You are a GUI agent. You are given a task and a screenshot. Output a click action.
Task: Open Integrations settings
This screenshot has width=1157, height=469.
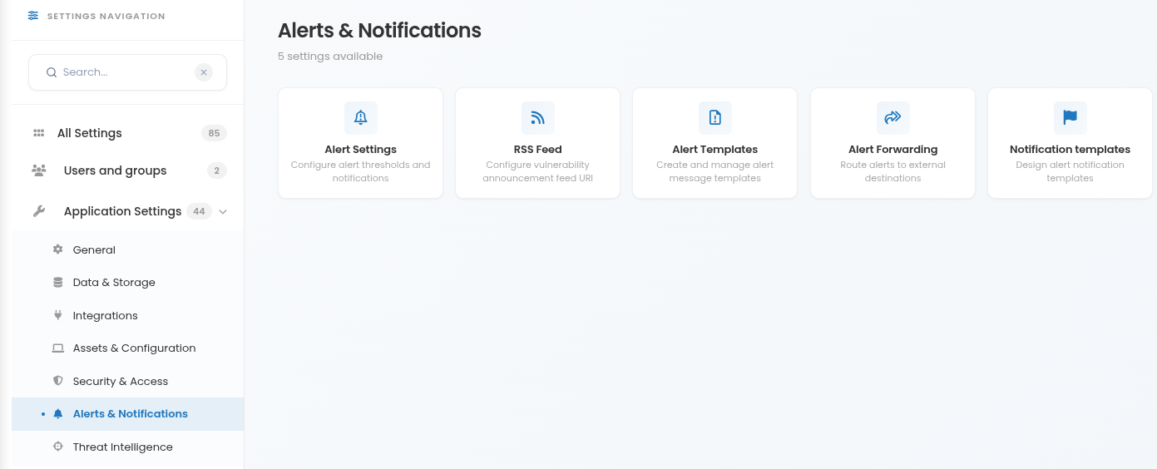106,316
